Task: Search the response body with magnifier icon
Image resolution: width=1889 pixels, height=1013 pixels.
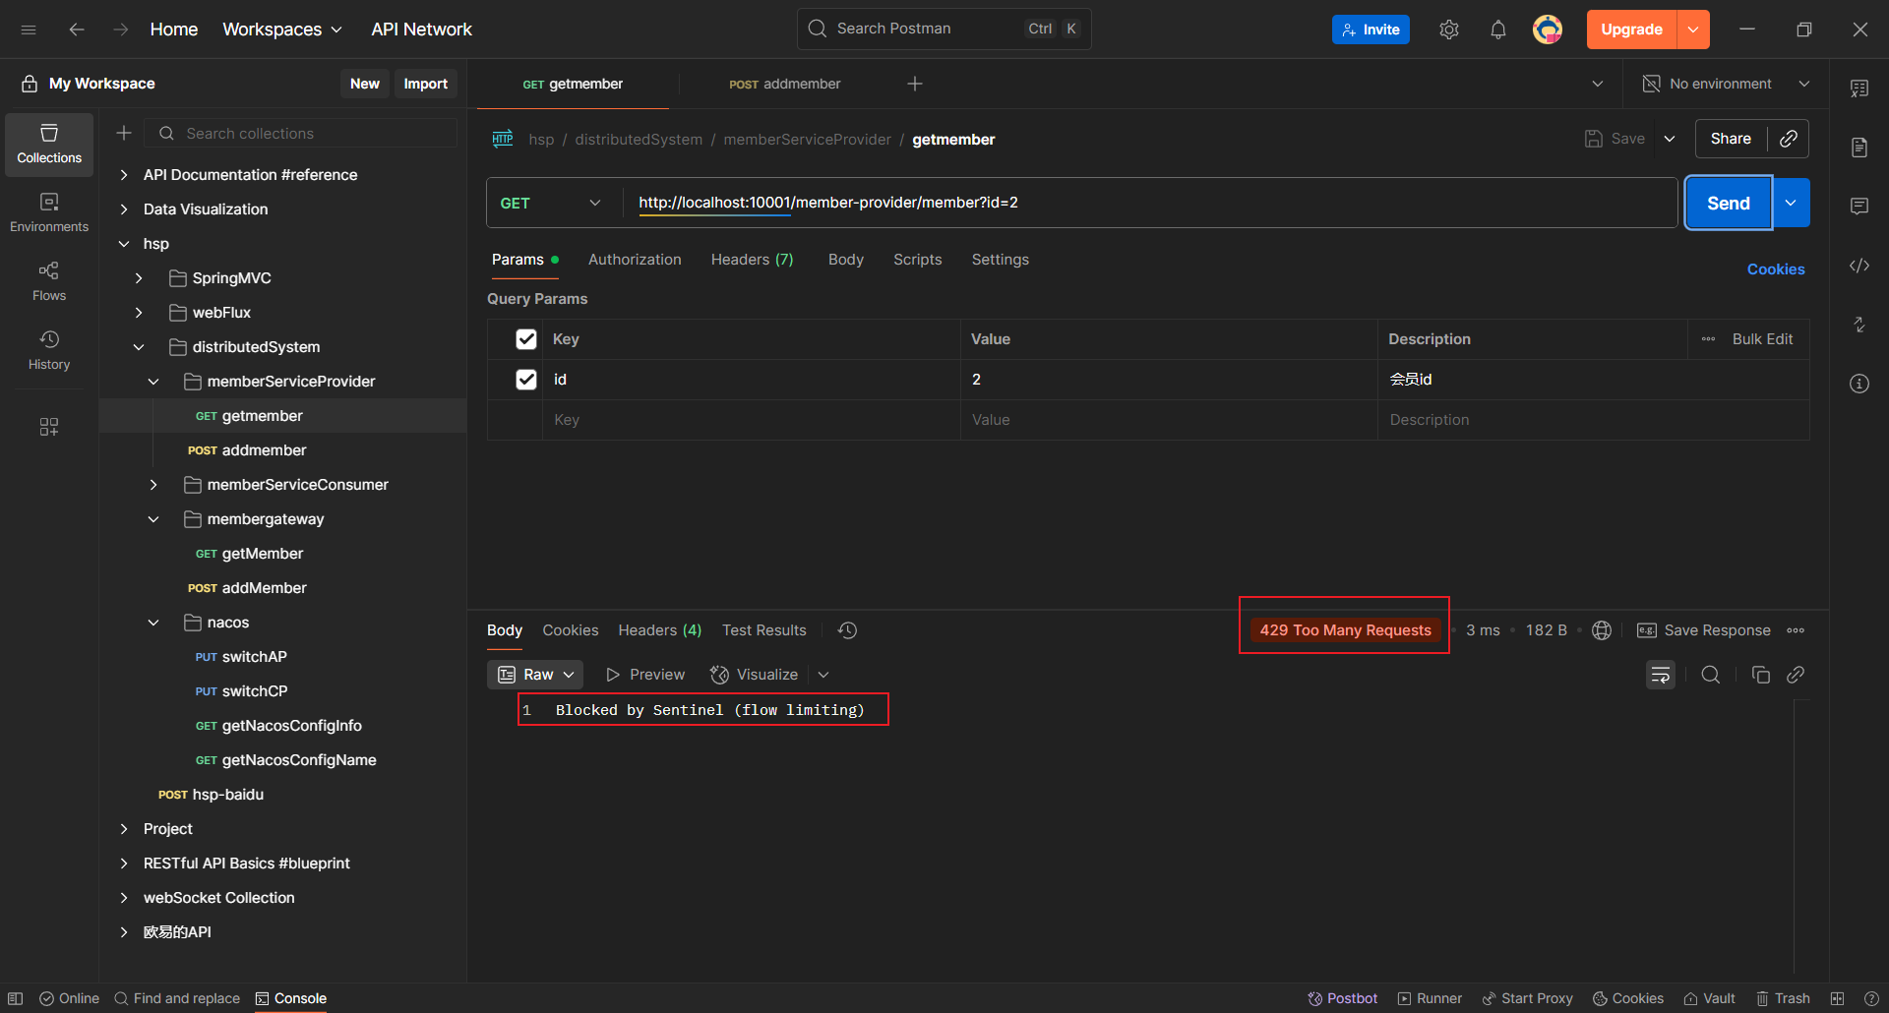Action: coord(1711,675)
